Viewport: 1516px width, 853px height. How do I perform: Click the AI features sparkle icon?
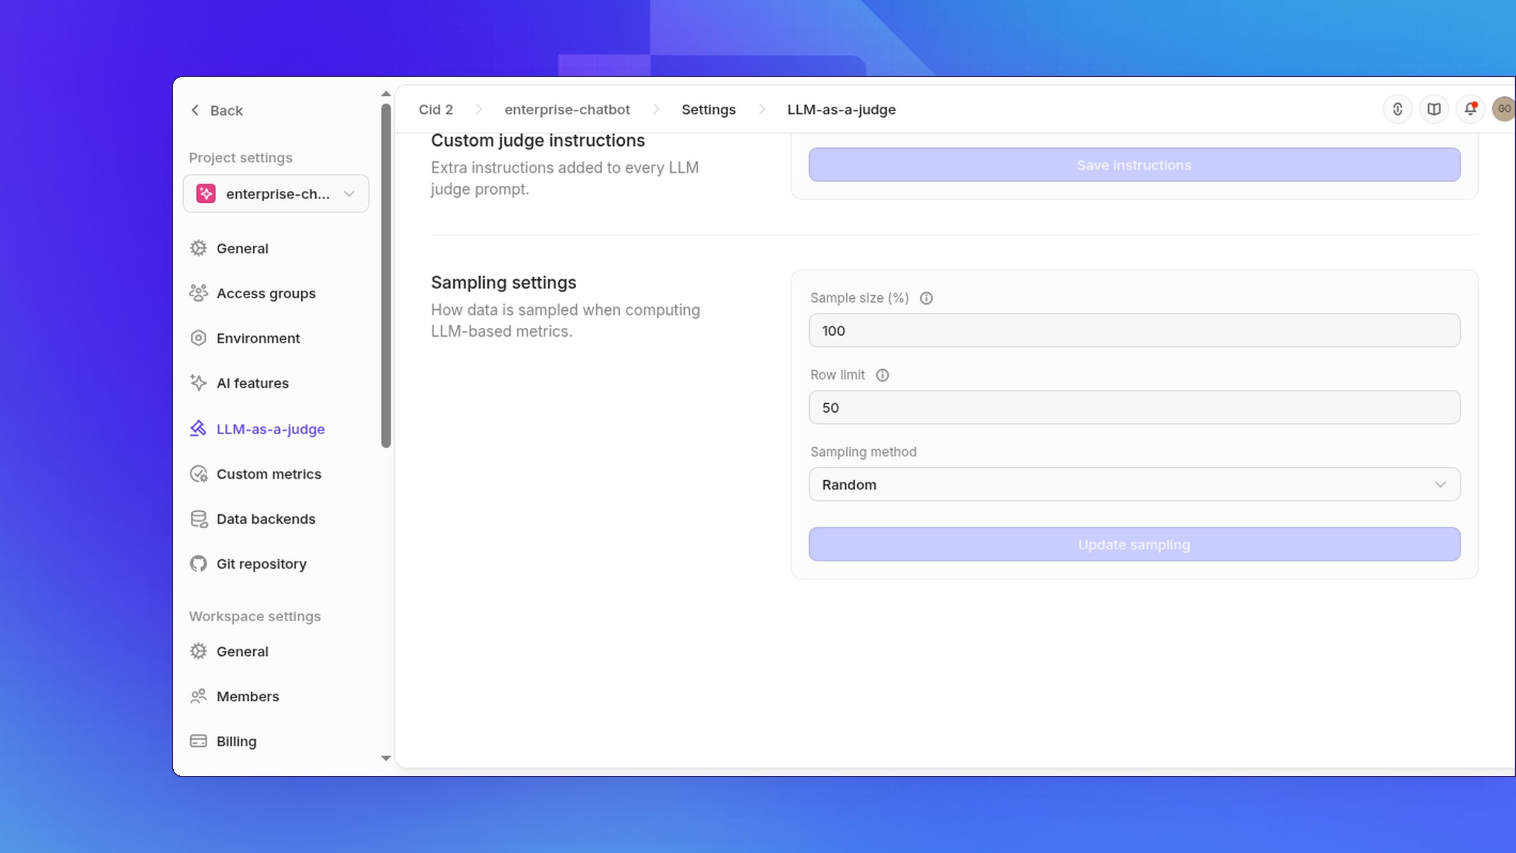point(198,383)
